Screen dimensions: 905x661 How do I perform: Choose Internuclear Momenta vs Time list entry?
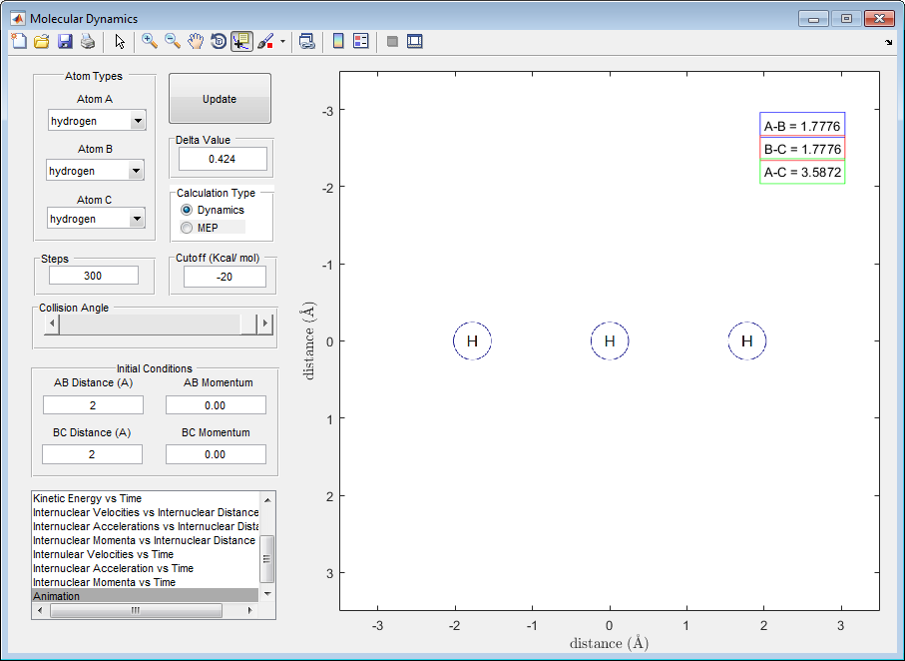(x=104, y=582)
